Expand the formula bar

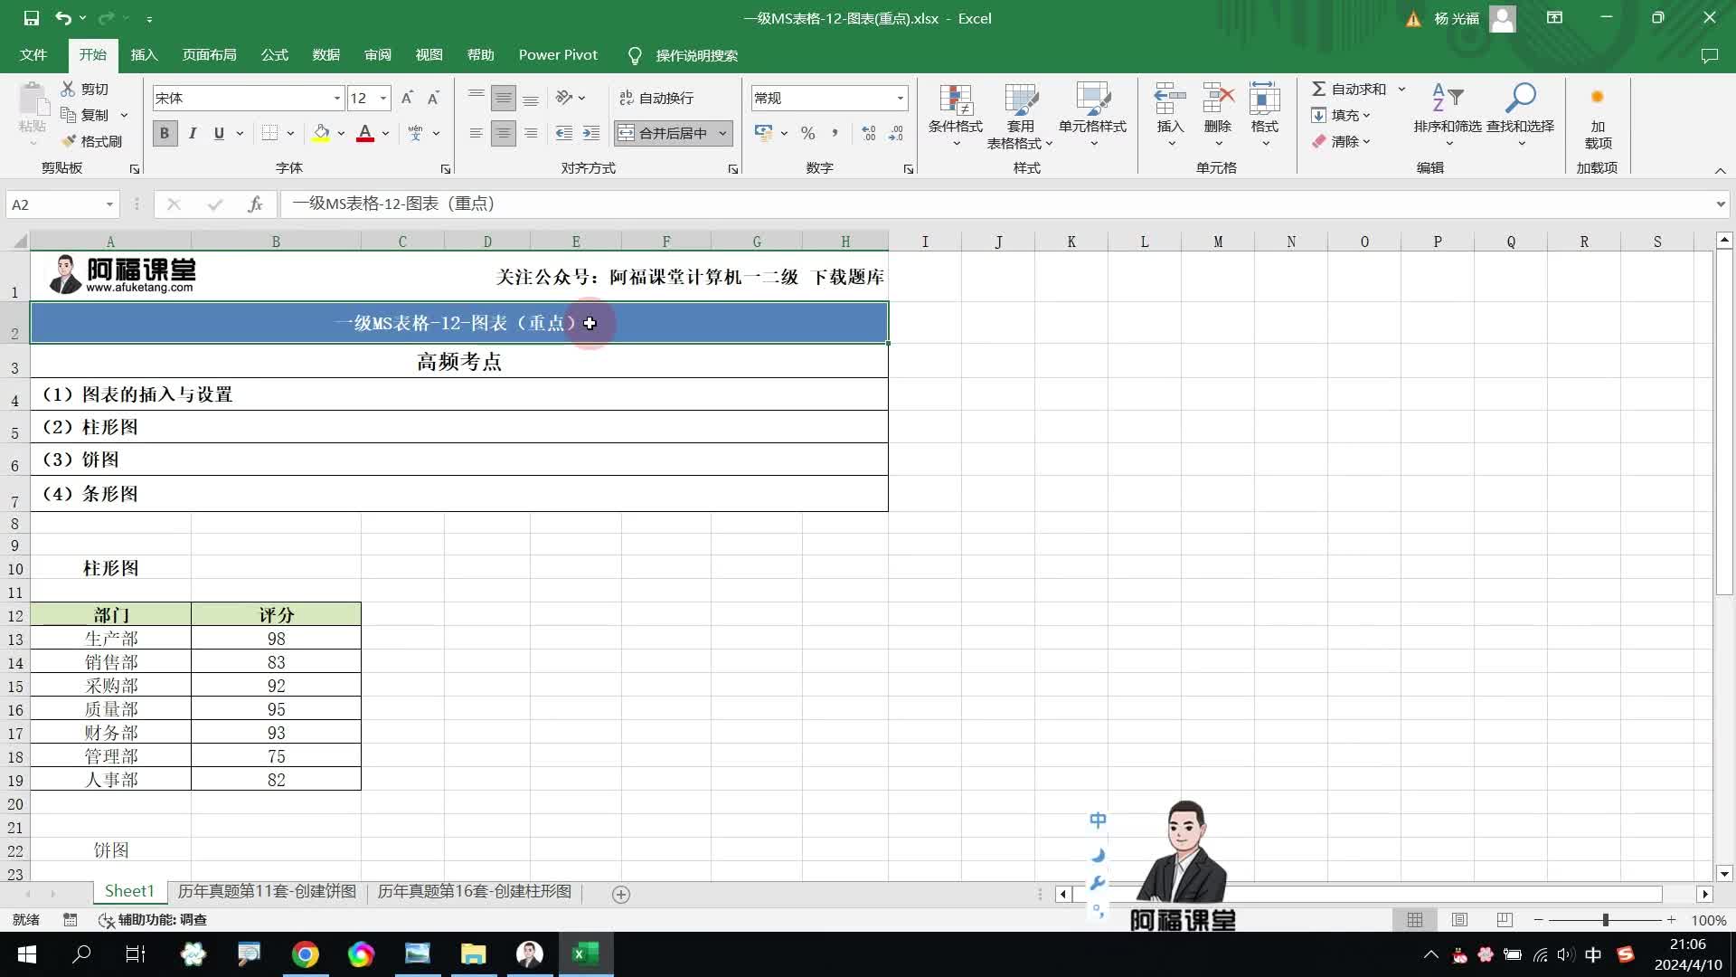[x=1720, y=204]
